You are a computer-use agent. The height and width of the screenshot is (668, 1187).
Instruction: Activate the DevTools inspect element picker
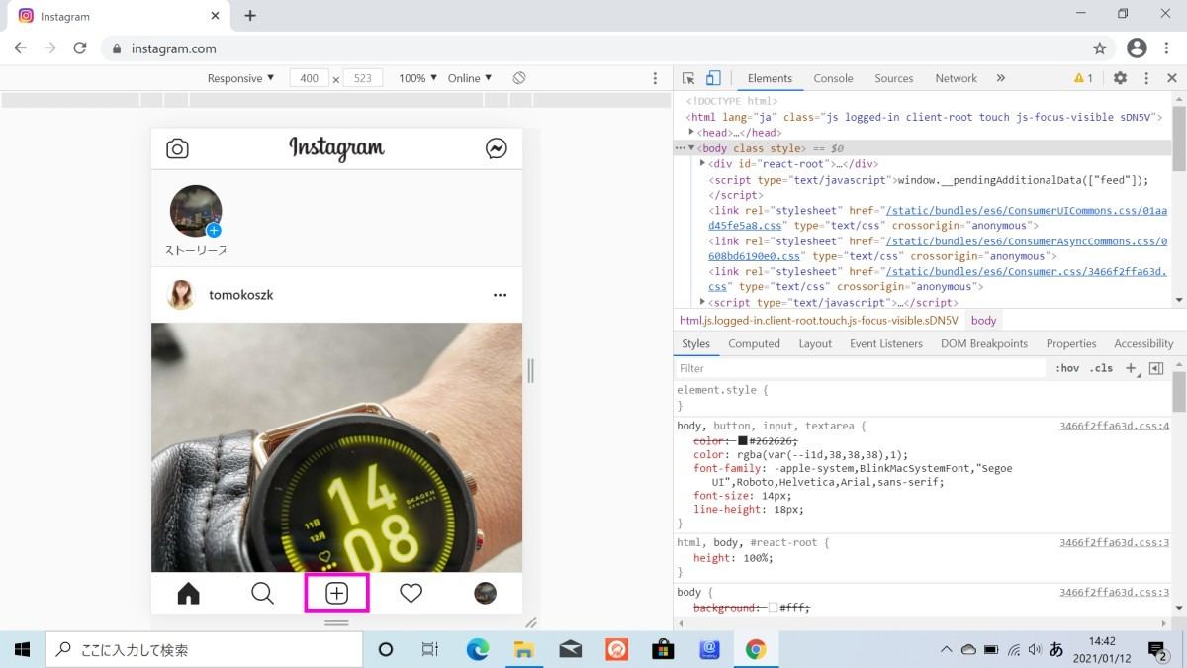(688, 78)
